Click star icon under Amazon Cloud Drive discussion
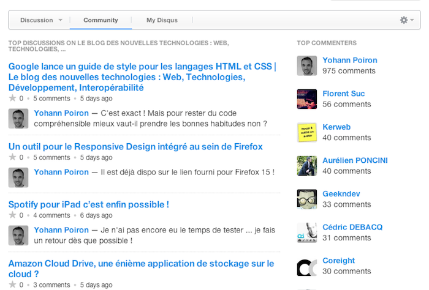The image size is (429, 290). 12,284
